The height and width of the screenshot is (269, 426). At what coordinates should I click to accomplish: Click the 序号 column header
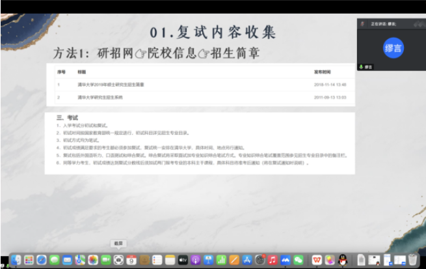pos(61,72)
